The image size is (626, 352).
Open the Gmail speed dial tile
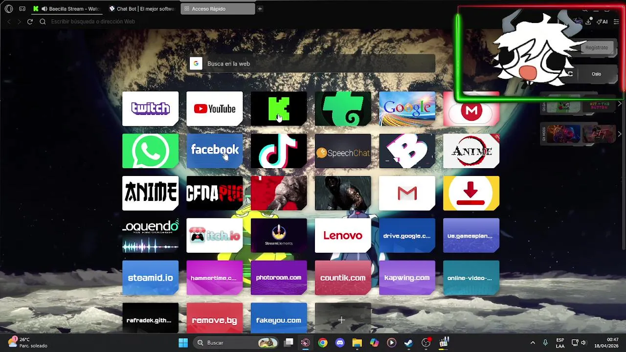click(x=407, y=193)
